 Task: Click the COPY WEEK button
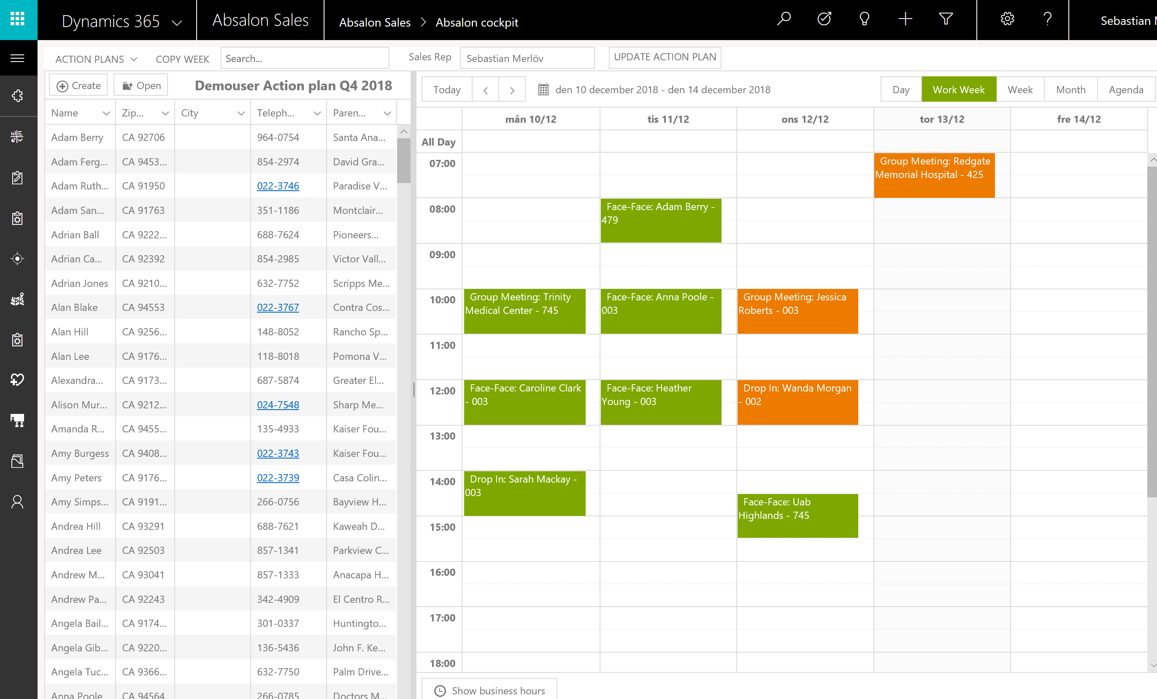[183, 59]
